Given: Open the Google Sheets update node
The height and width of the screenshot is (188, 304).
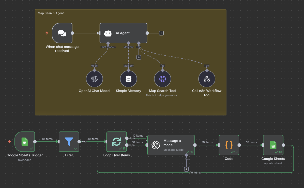Looking at the screenshot, I should (x=273, y=145).
